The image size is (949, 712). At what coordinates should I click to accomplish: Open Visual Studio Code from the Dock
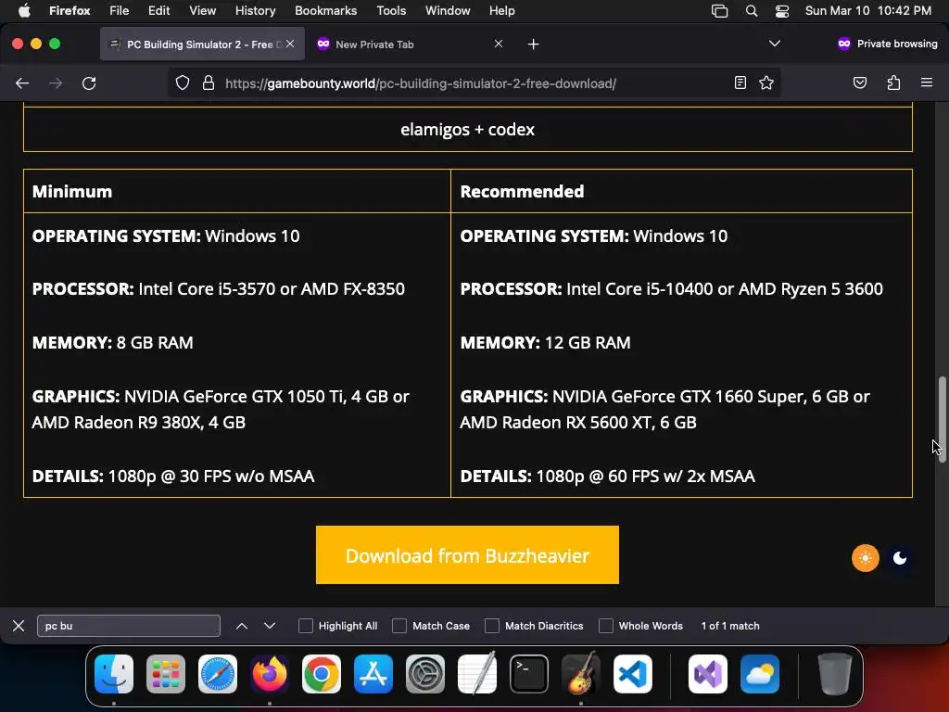pyautogui.click(x=632, y=673)
